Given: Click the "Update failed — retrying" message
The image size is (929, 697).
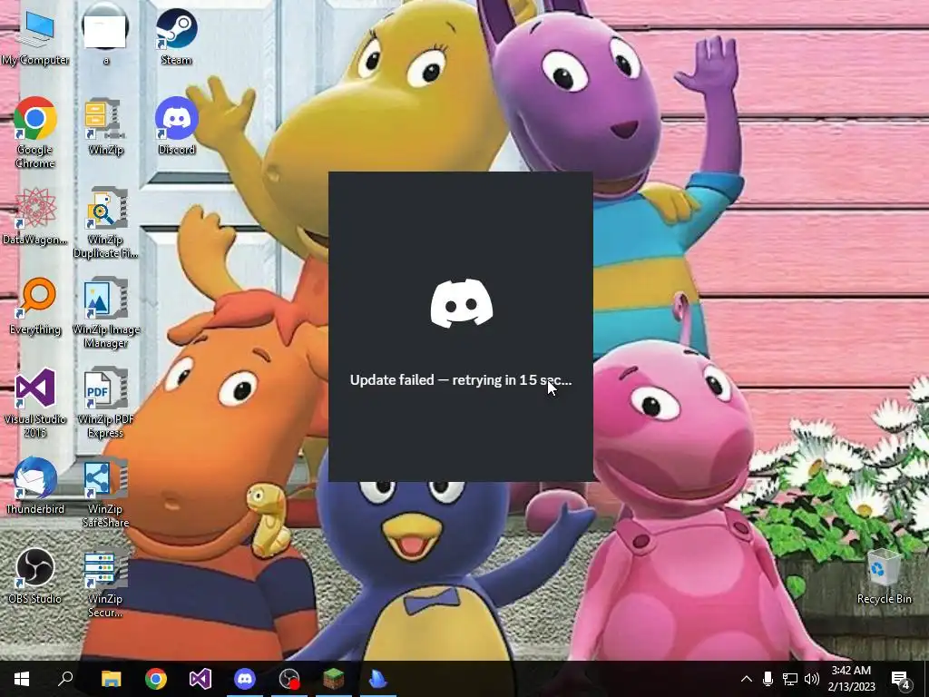Looking at the screenshot, I should [x=461, y=380].
